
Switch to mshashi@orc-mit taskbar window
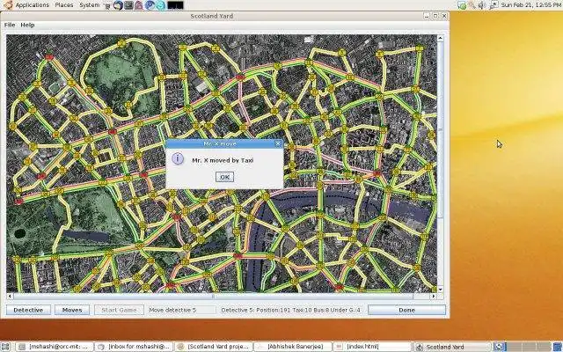pyautogui.click(x=55, y=347)
